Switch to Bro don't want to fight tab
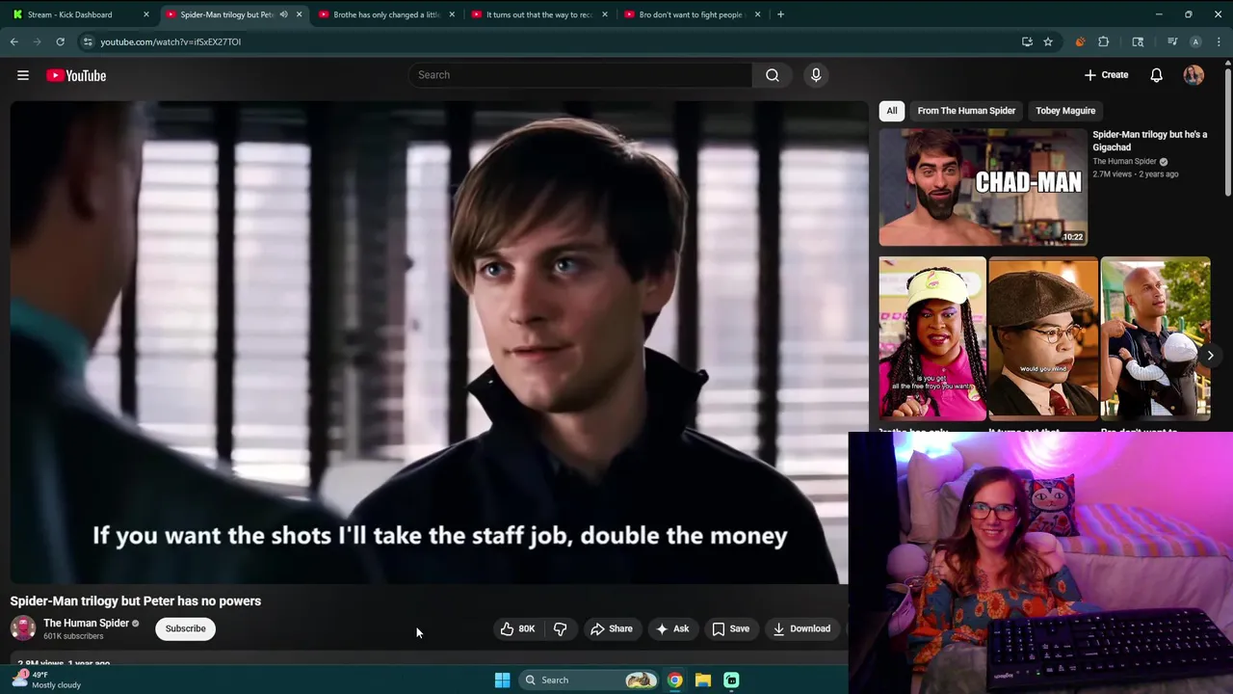The image size is (1233, 694). pyautogui.click(x=691, y=14)
